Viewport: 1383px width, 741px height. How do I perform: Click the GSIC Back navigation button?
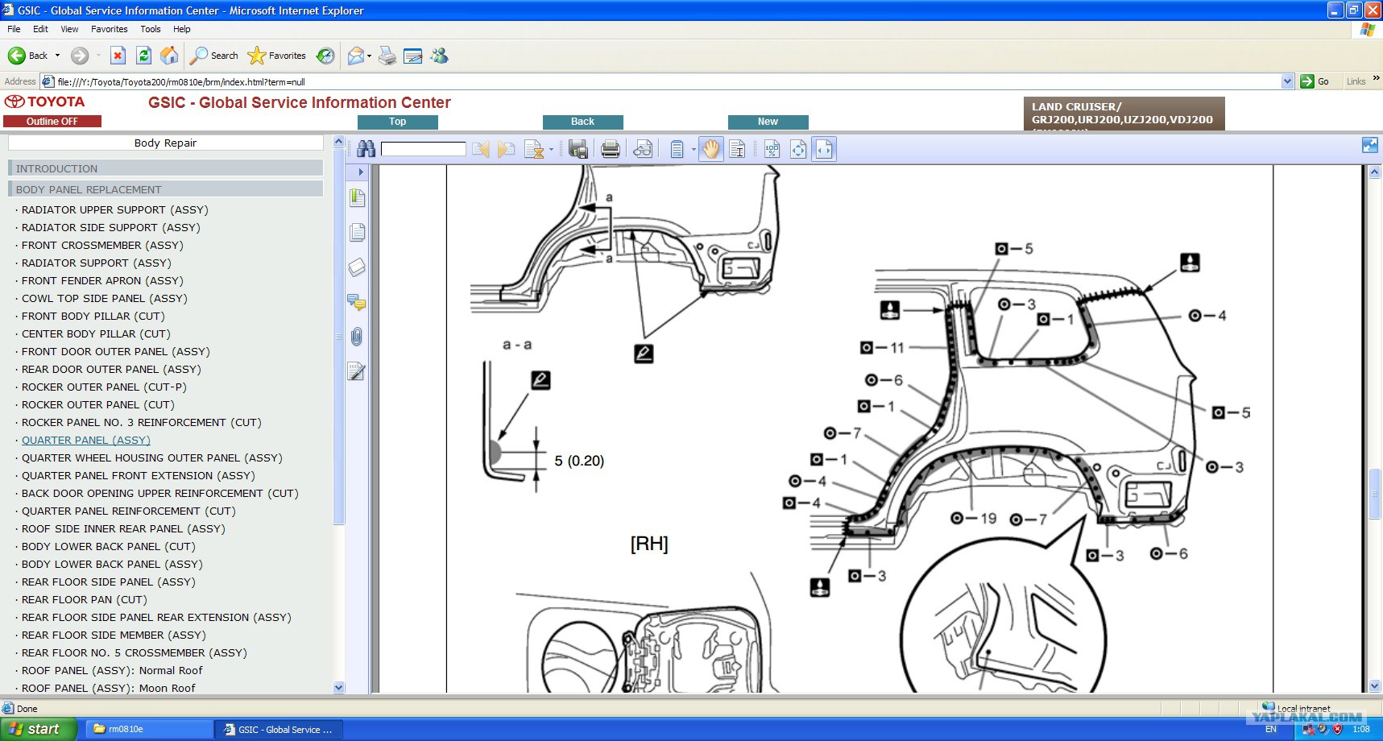coord(583,122)
